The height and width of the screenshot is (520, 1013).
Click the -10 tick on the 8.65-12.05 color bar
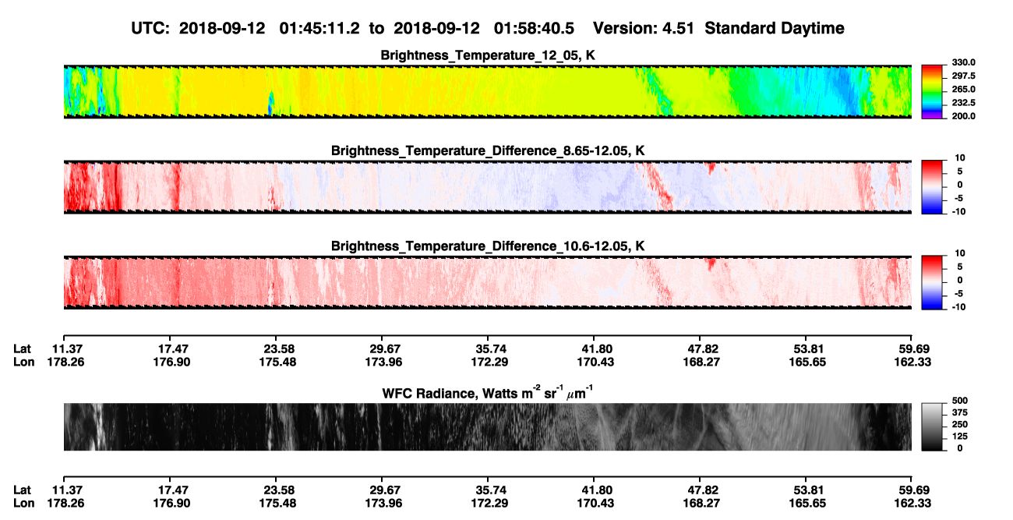click(x=960, y=211)
